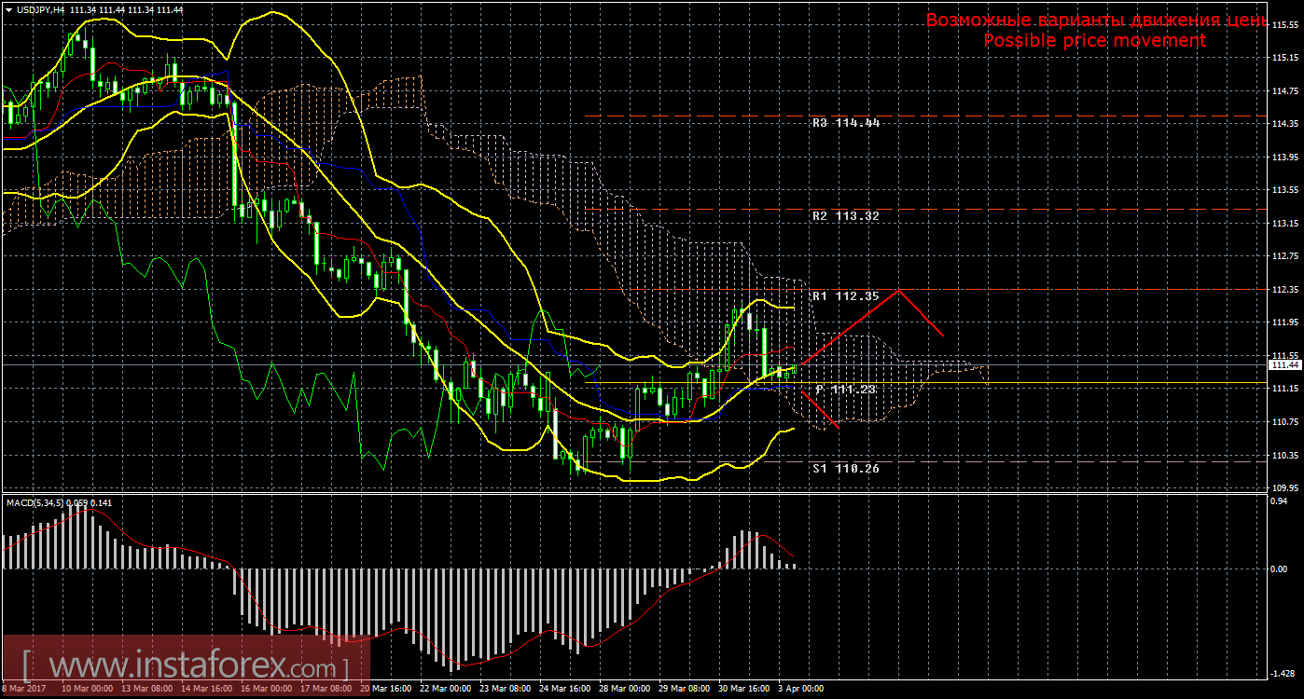The width and height of the screenshot is (1304, 699).
Task: Click the current price tag 111.44
Action: pos(1283,365)
